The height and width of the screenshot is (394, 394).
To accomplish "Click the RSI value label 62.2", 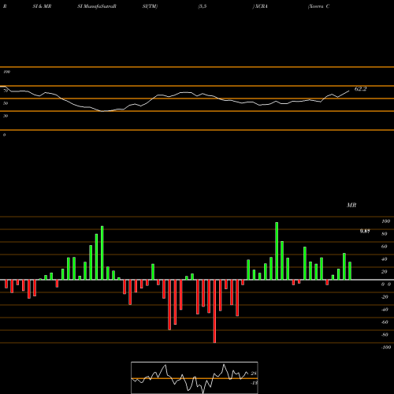I will coord(360,89).
